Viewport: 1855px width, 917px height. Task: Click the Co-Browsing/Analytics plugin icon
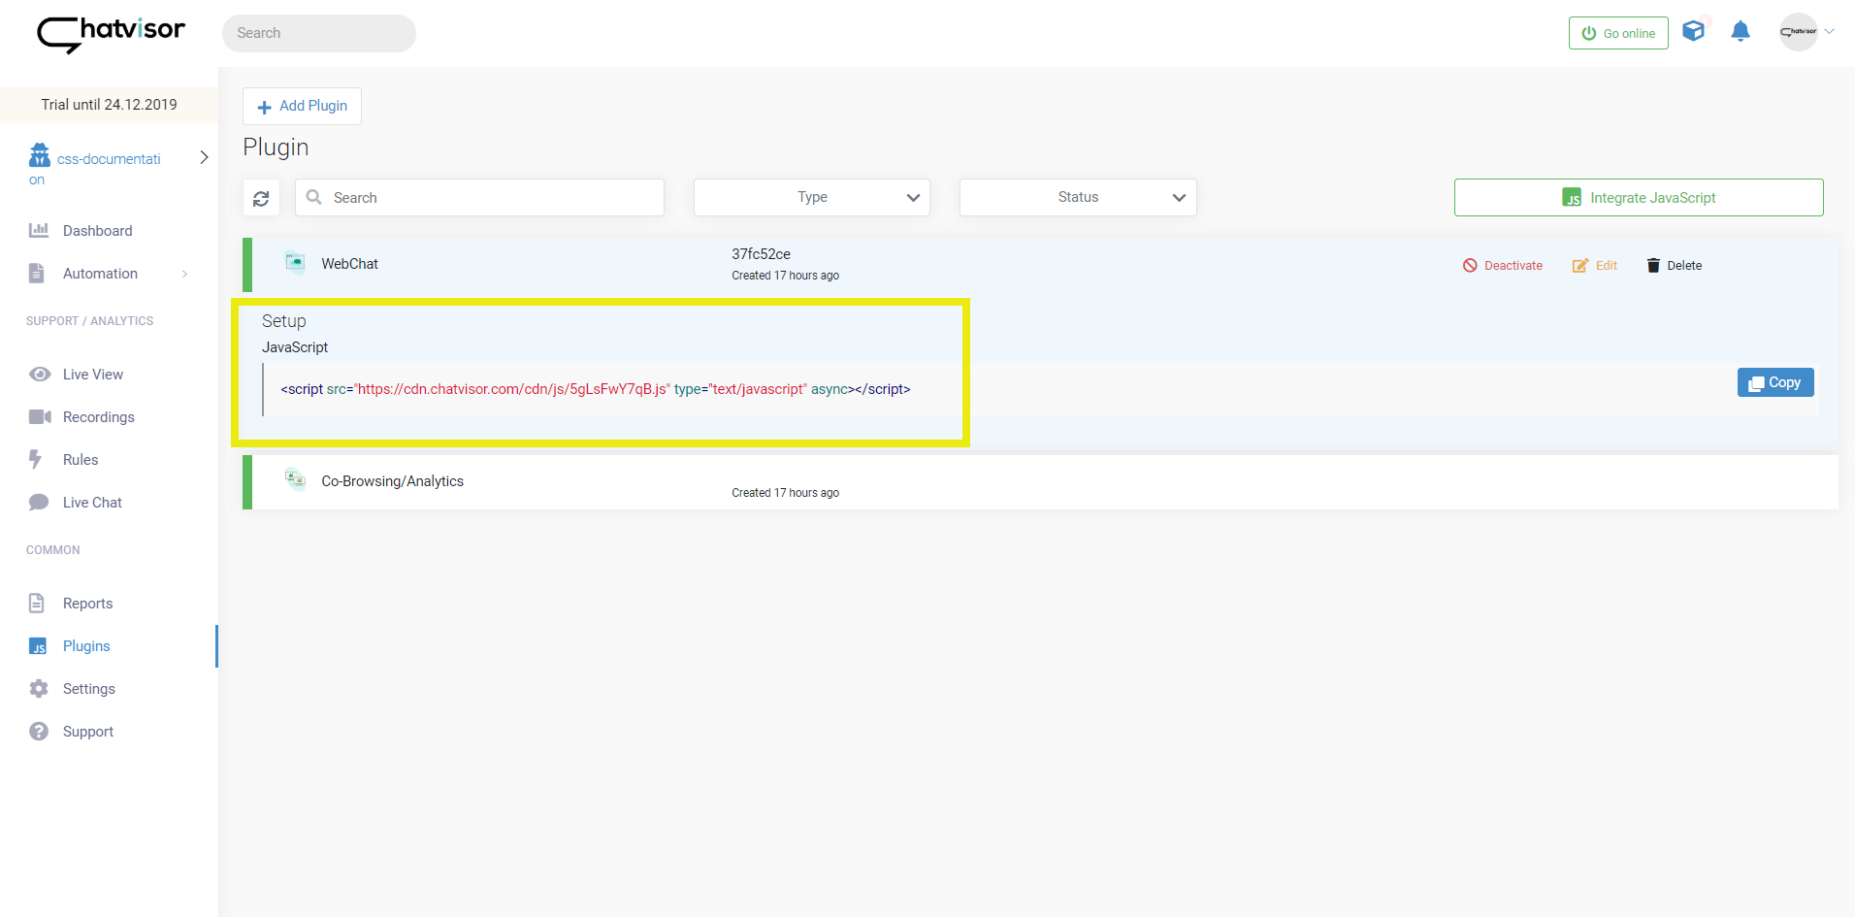coord(295,478)
